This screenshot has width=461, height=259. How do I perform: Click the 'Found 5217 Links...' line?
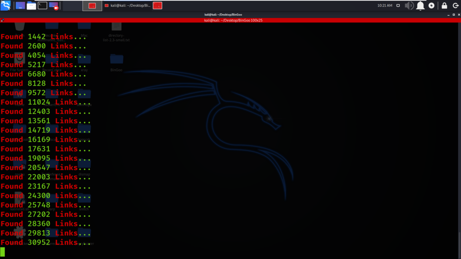point(43,65)
